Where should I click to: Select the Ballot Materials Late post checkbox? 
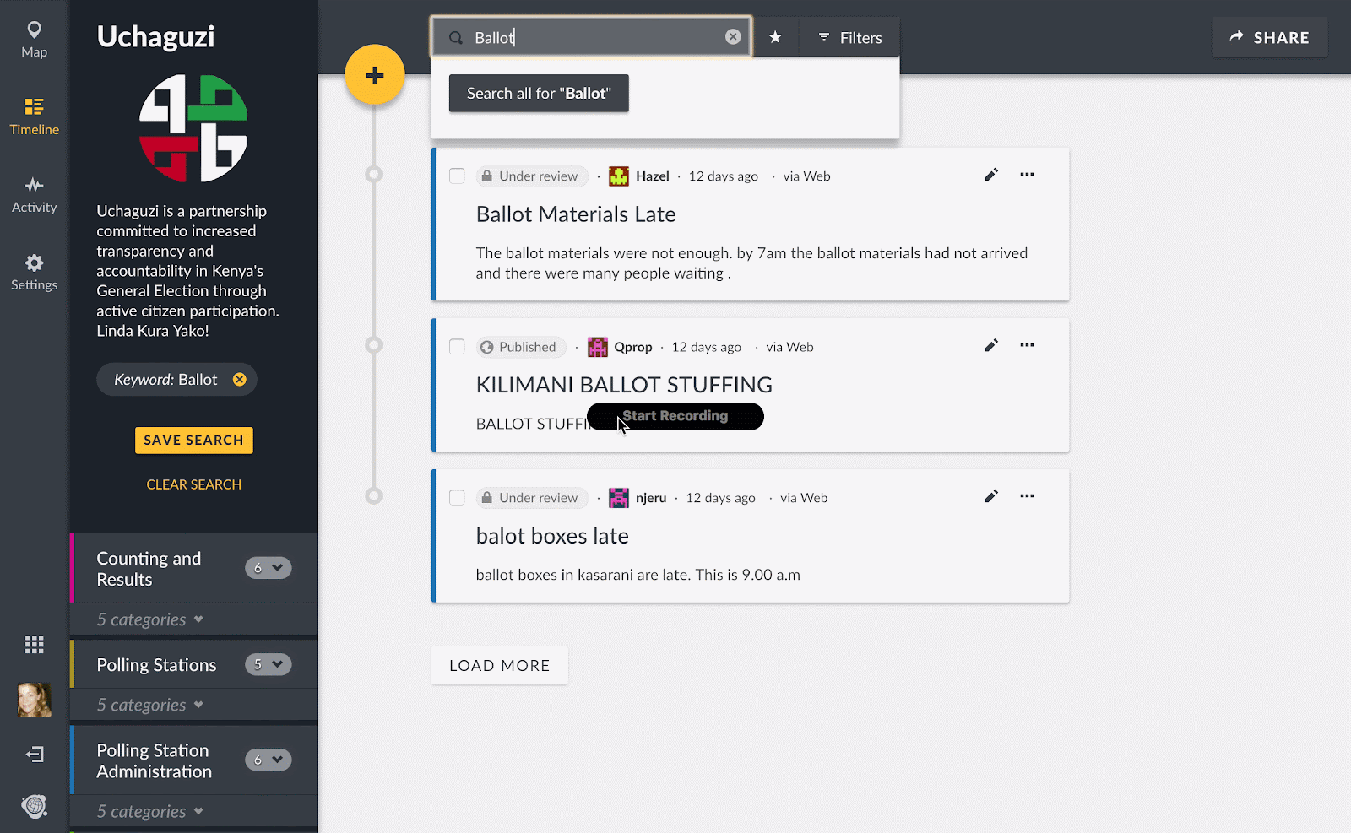click(457, 176)
